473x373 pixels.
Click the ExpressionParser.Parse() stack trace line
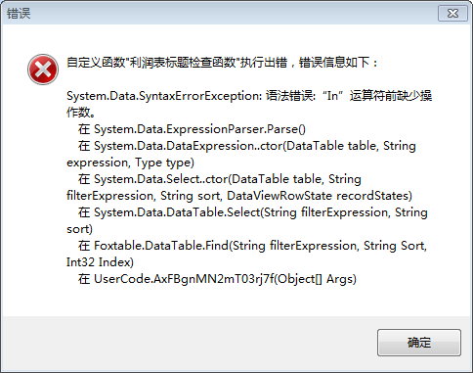point(192,129)
